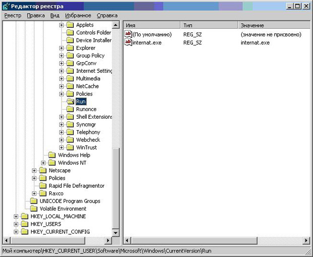The image size is (313, 257).
Task: Select the (По умолчанию) value name
Action: [x=152, y=34]
